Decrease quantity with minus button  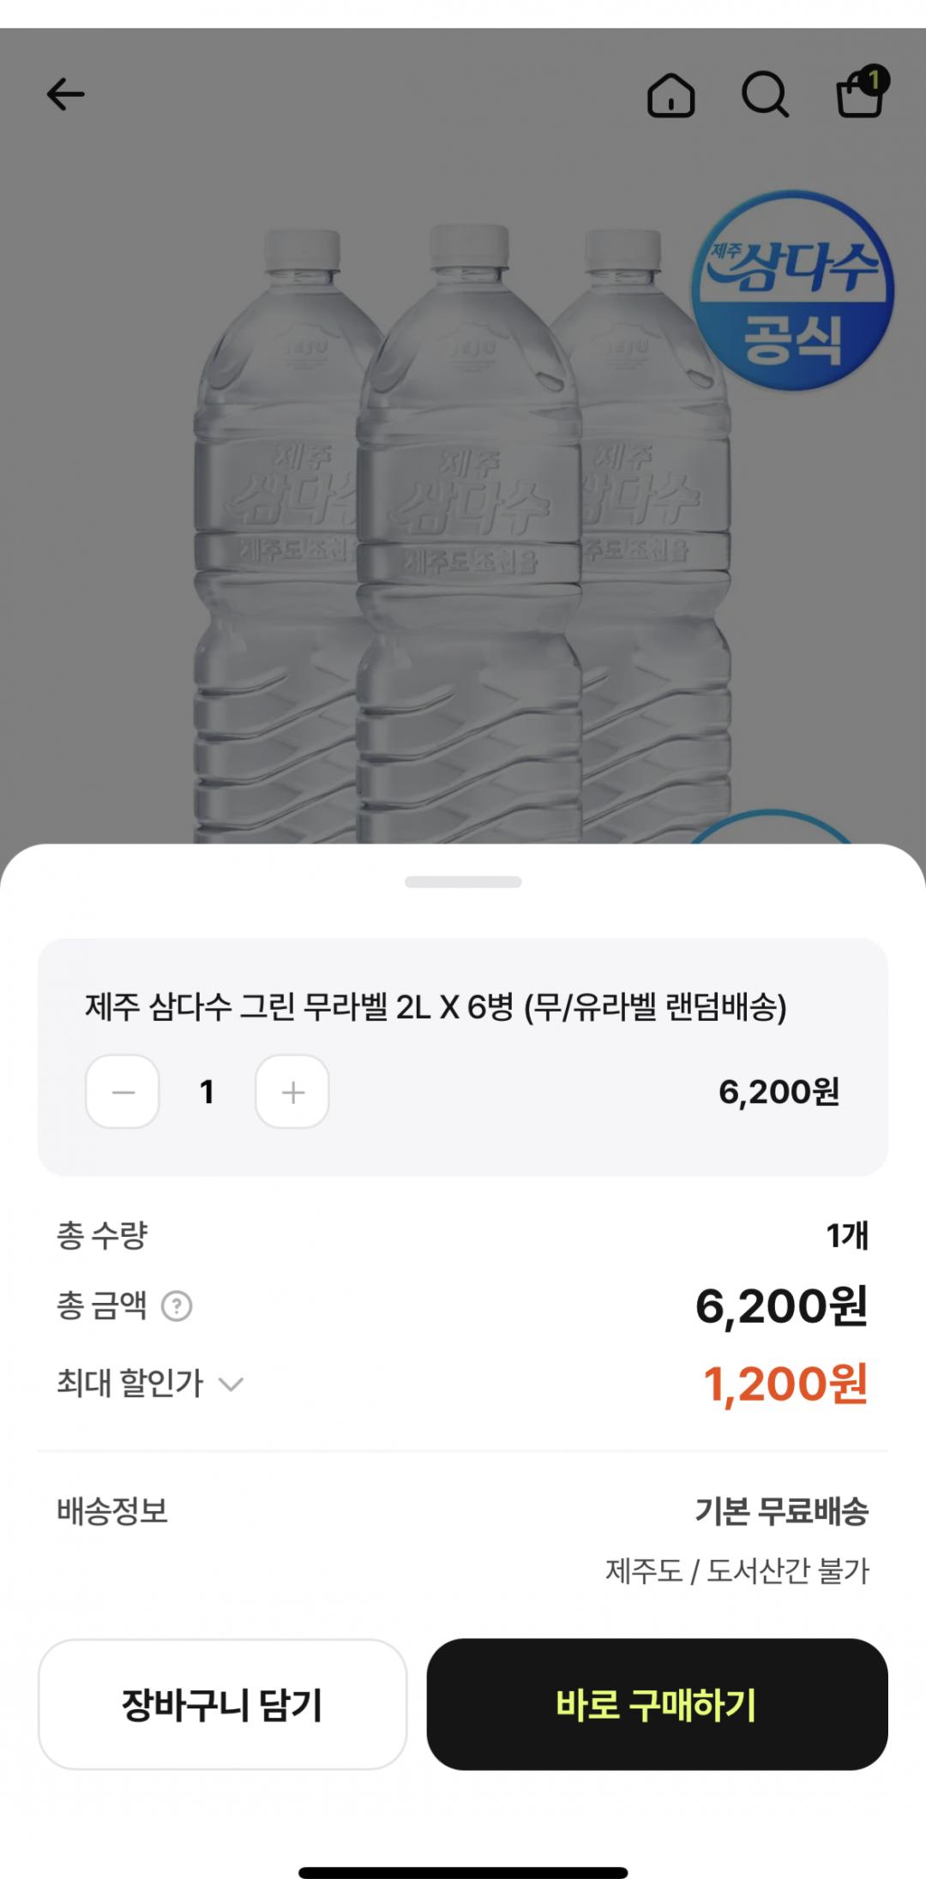[x=123, y=1092]
